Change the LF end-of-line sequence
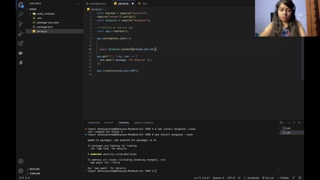The width and height of the screenshot is (320, 180). pos(239,178)
